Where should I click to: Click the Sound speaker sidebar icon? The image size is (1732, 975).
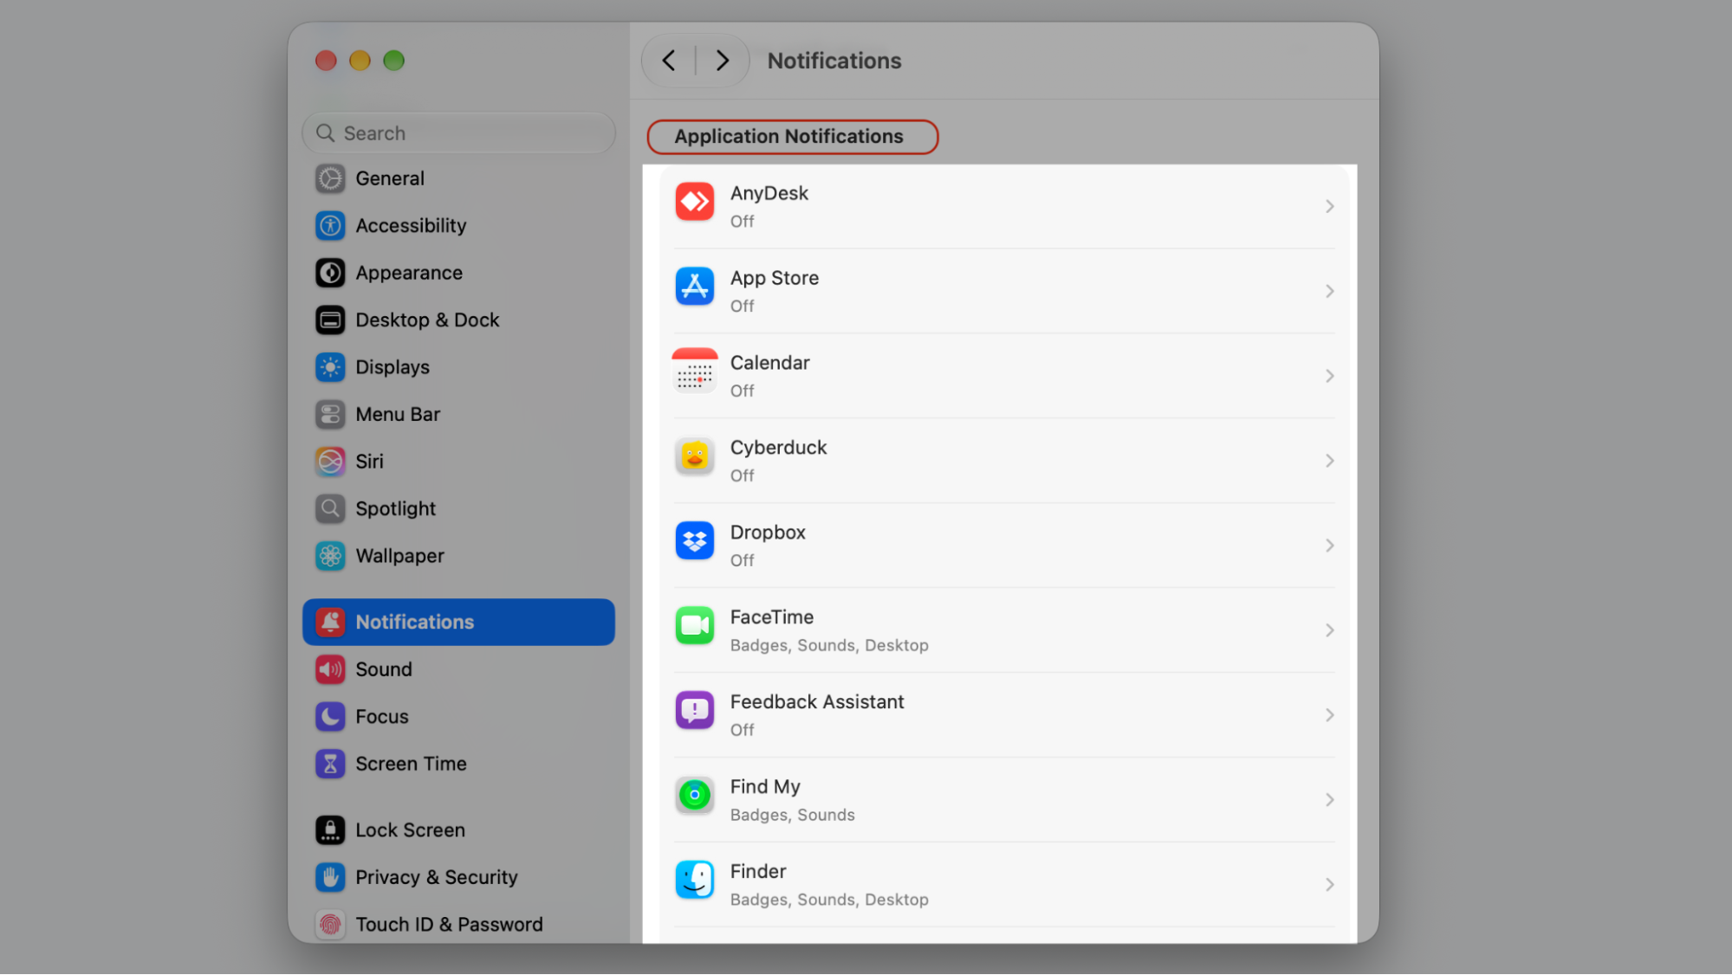(330, 669)
